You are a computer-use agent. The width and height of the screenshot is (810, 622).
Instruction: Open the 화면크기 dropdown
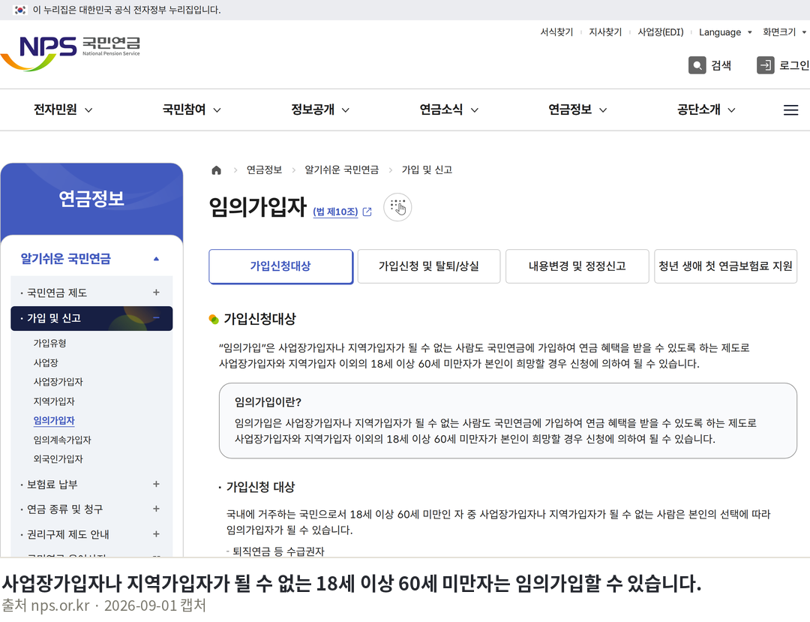pyautogui.click(x=784, y=32)
